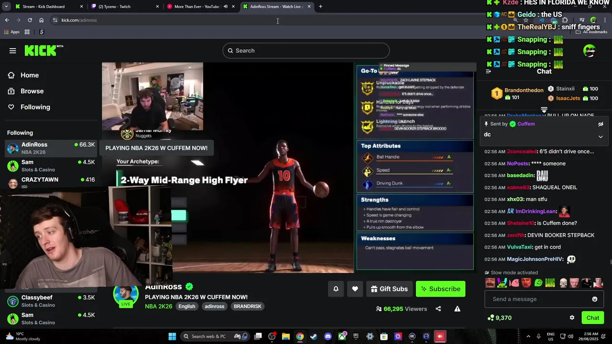
Task: View the 9,370 channel points balance
Action: tap(499, 318)
